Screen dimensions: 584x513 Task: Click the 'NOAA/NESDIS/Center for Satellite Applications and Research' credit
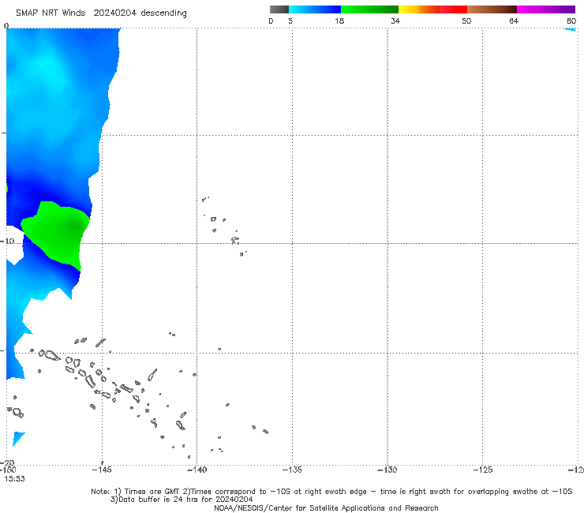(326, 507)
